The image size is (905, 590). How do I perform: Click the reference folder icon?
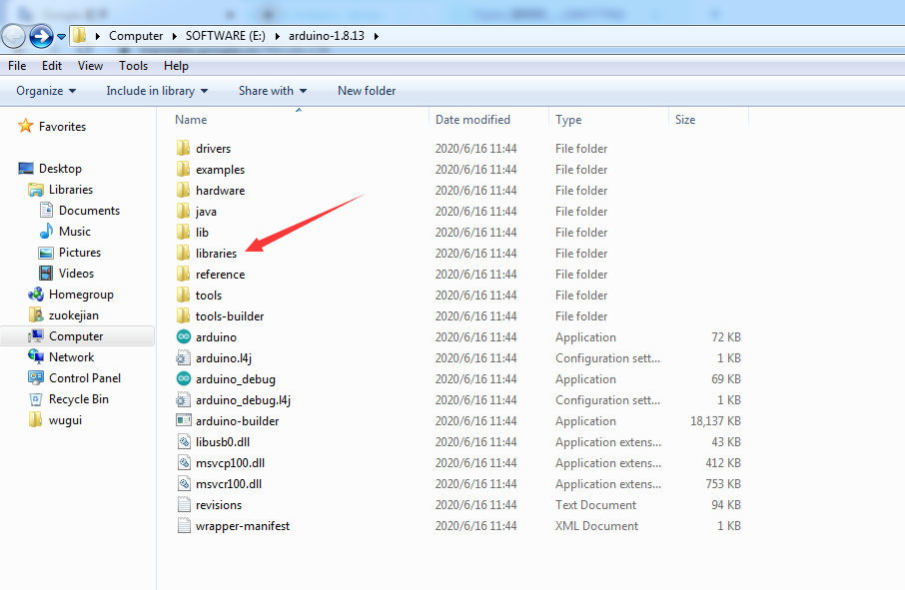click(x=183, y=274)
